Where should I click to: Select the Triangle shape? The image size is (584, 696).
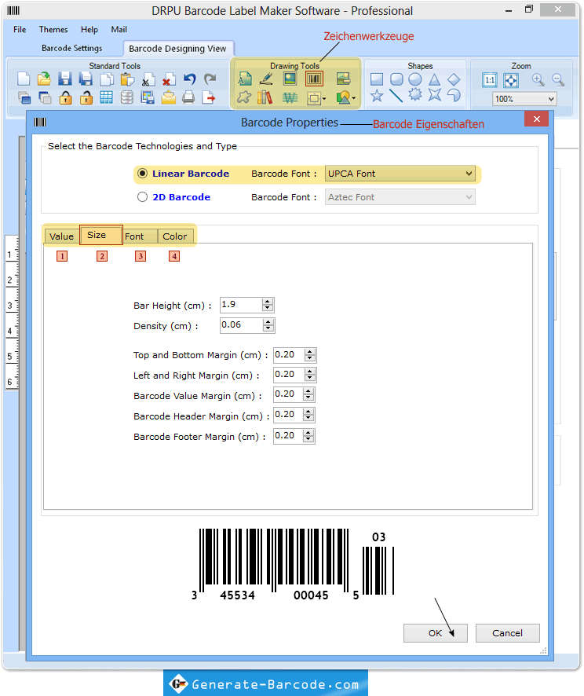[x=434, y=80]
